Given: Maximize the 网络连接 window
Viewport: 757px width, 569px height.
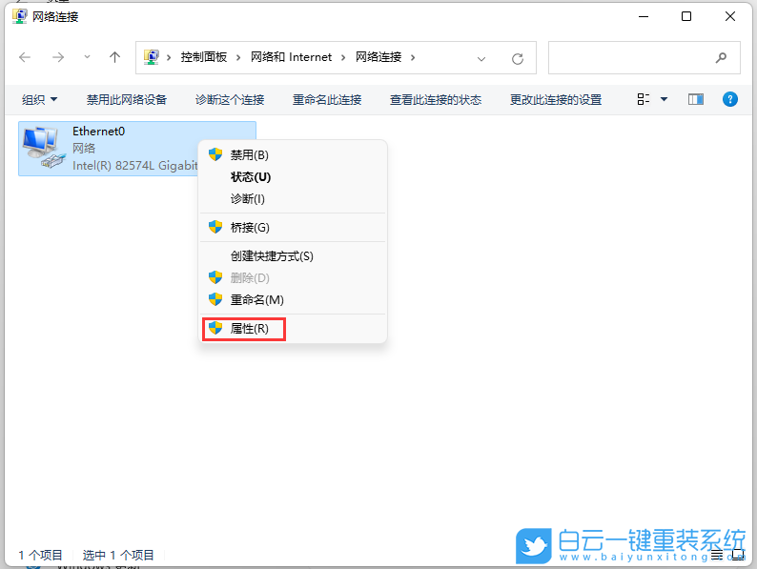Looking at the screenshot, I should click(x=686, y=16).
